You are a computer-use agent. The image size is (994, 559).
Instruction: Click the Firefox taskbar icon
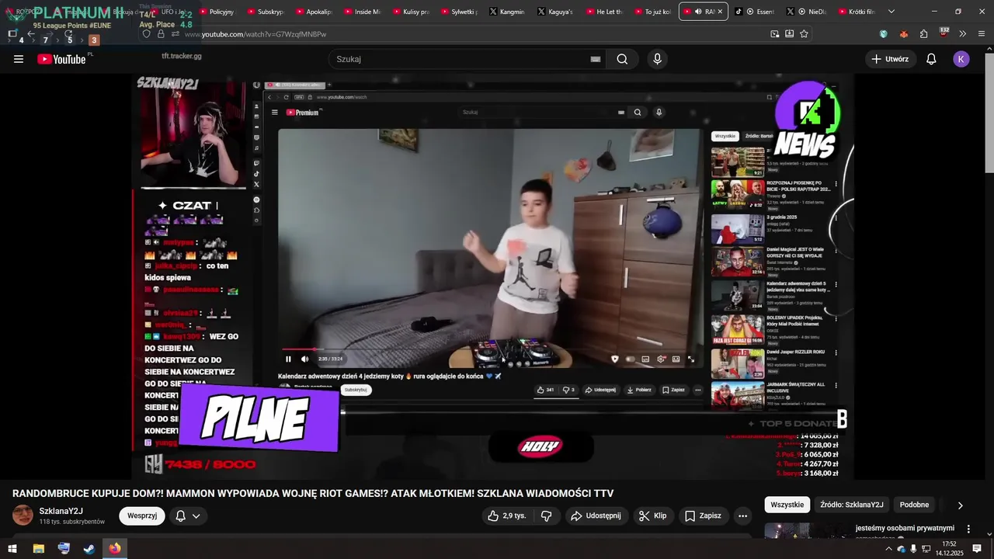[115, 549]
